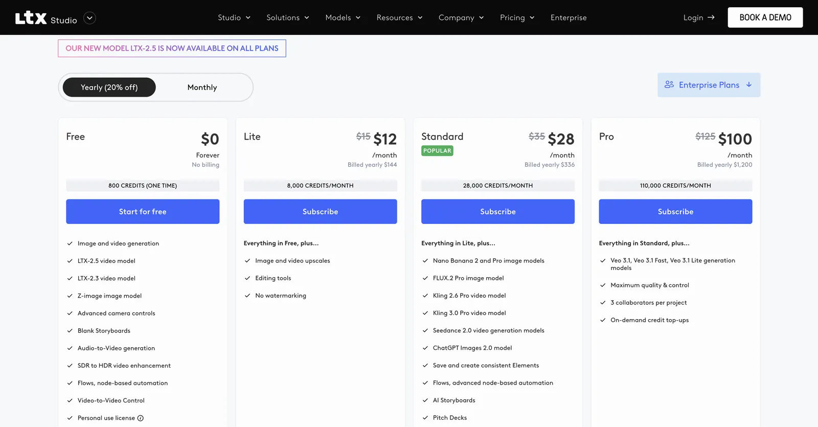
Task: Click the LTX-2.5 availability announcement banner
Action: coord(172,49)
